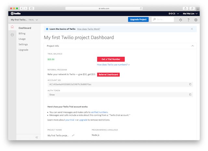The height and width of the screenshot is (151, 208).
Task: Open a new Safari tab
Action: (x=198, y=9)
